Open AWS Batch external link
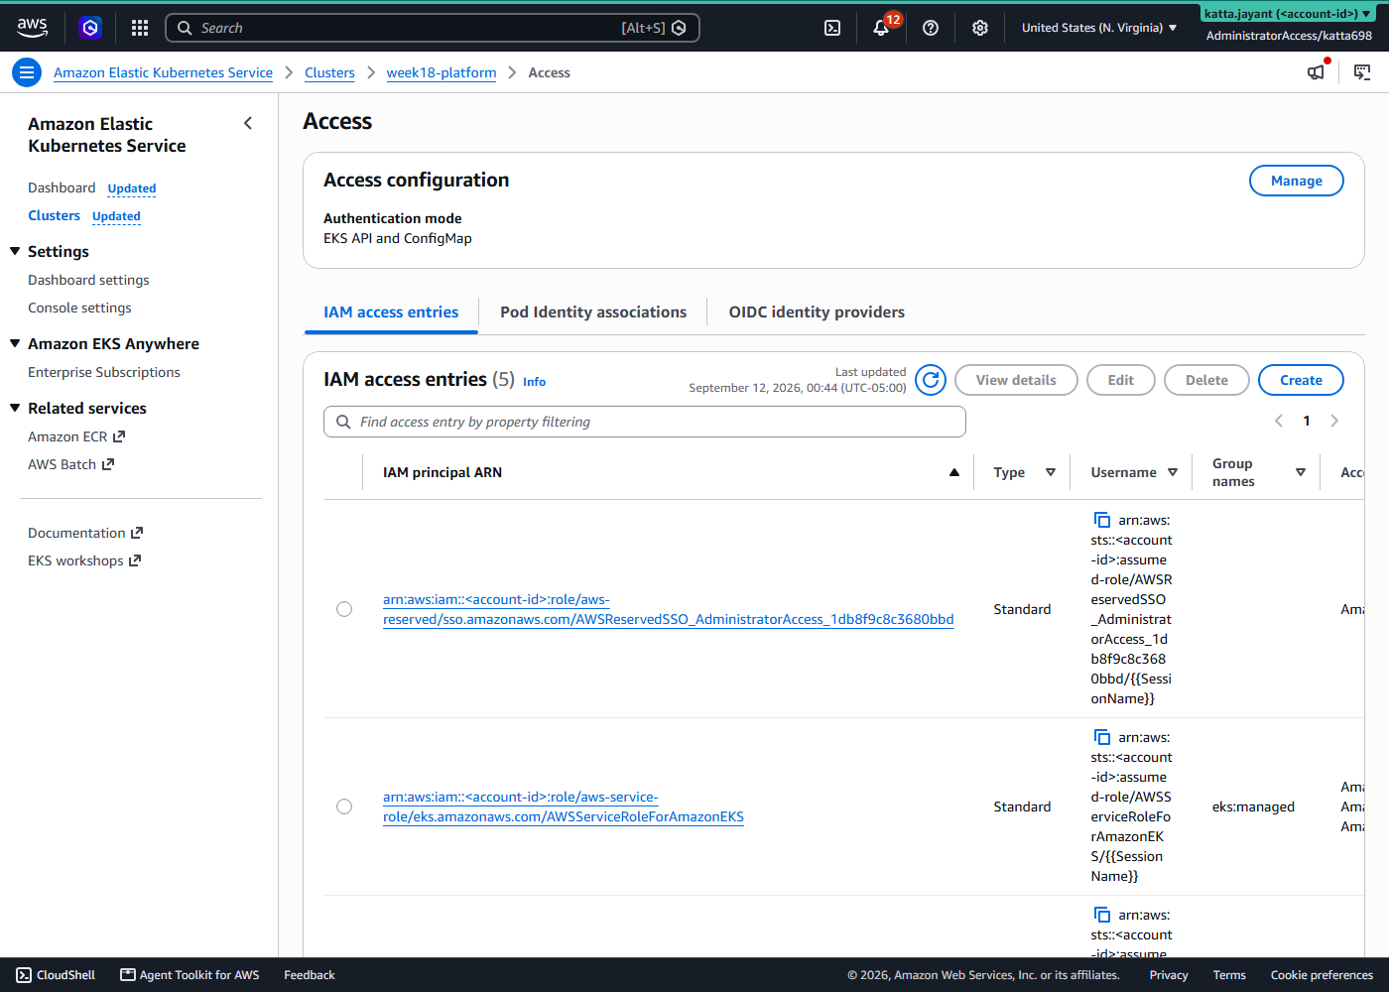 (71, 464)
